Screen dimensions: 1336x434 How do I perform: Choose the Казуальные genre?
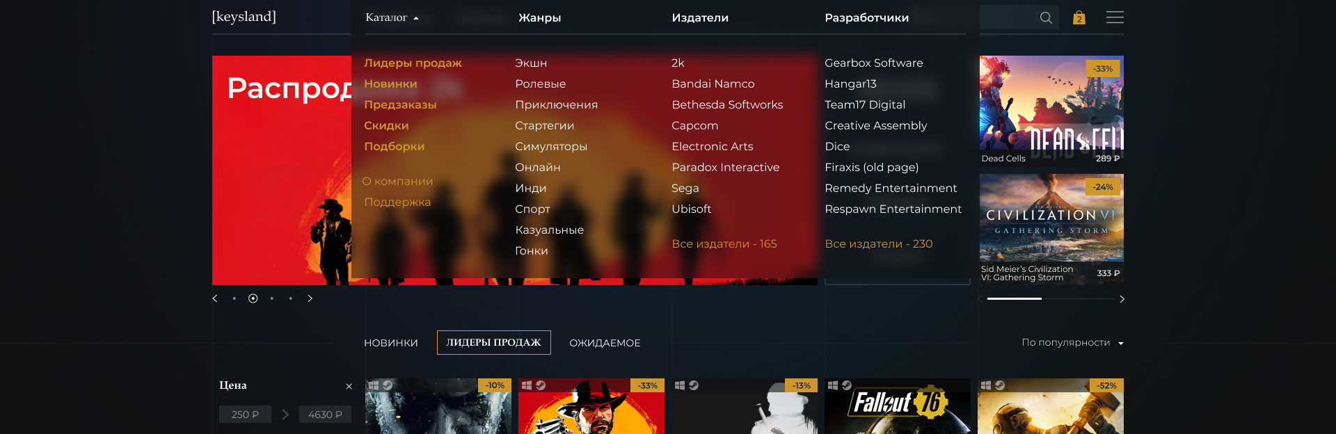549,230
